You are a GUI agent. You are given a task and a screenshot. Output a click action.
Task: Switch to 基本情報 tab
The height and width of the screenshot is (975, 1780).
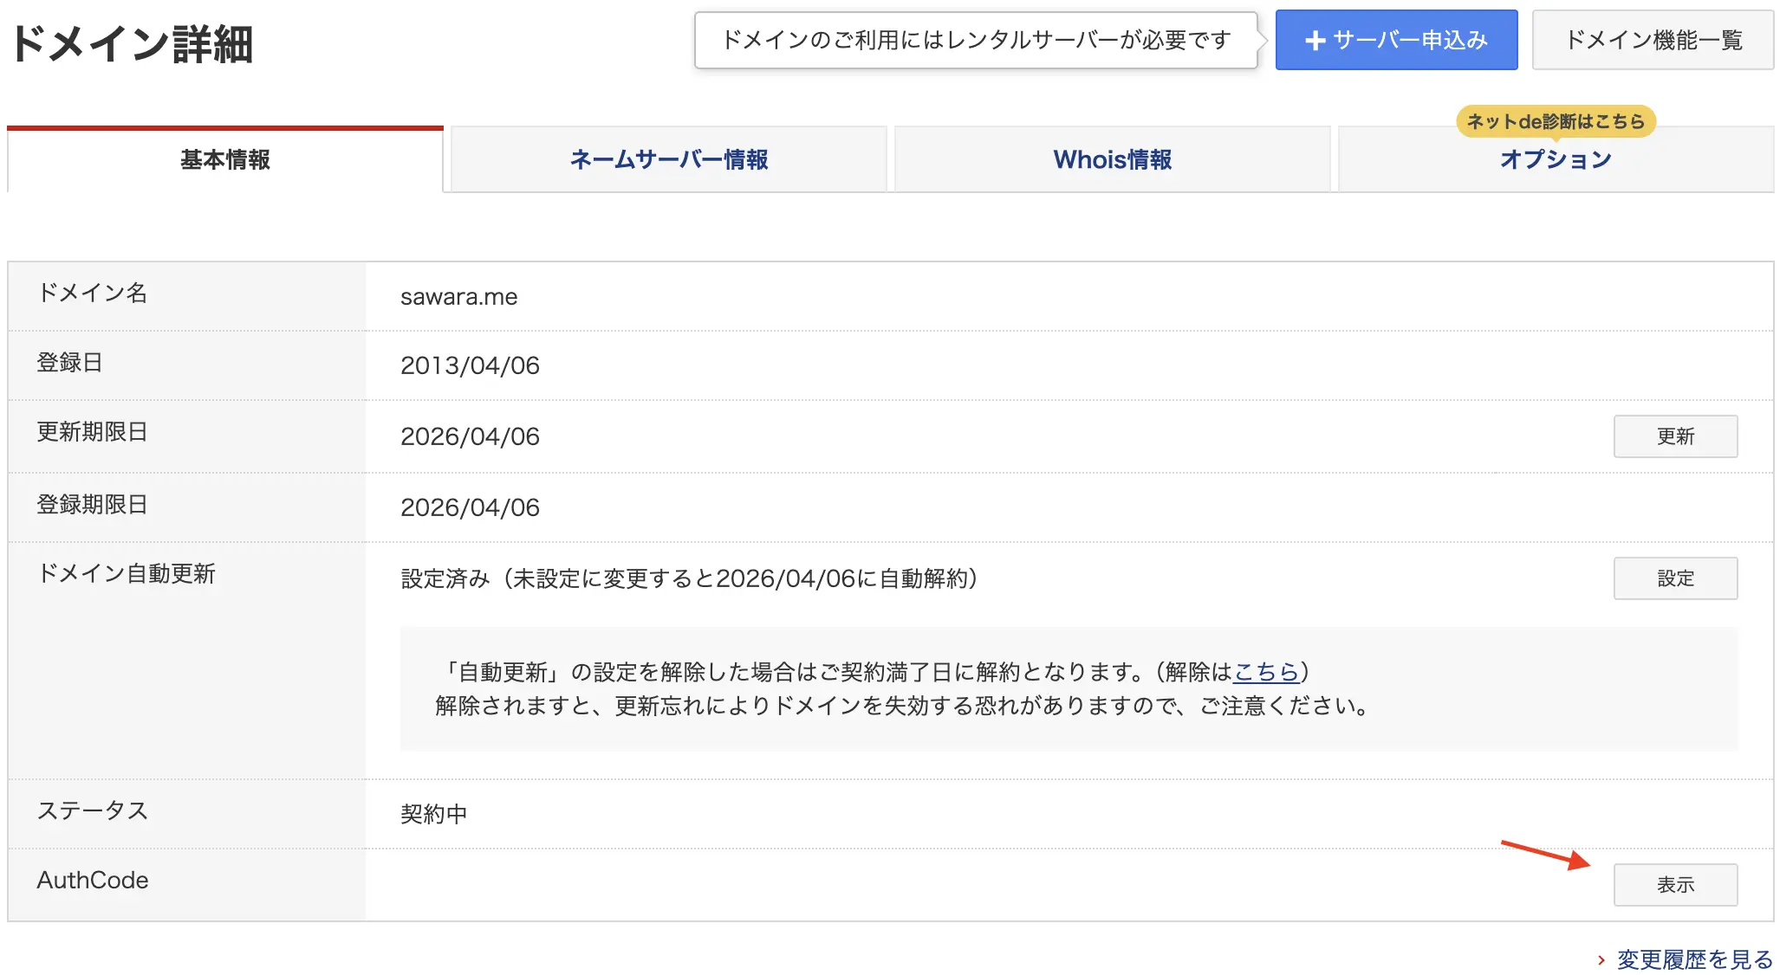225,160
